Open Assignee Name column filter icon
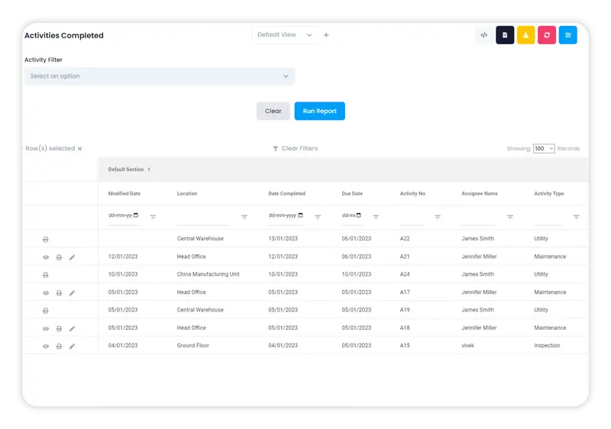This screenshot has width=611, height=429. pos(510,217)
